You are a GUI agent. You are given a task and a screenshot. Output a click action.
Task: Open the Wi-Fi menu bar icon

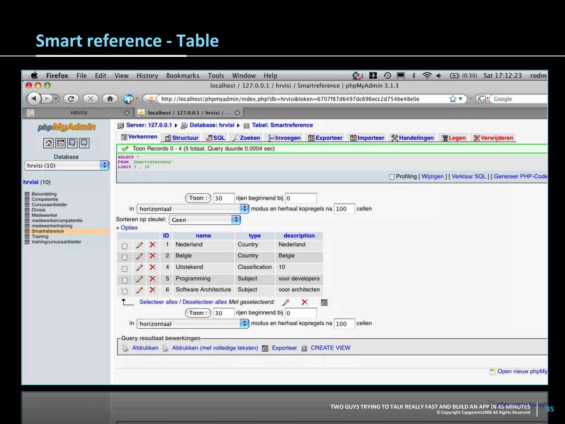[x=427, y=75]
